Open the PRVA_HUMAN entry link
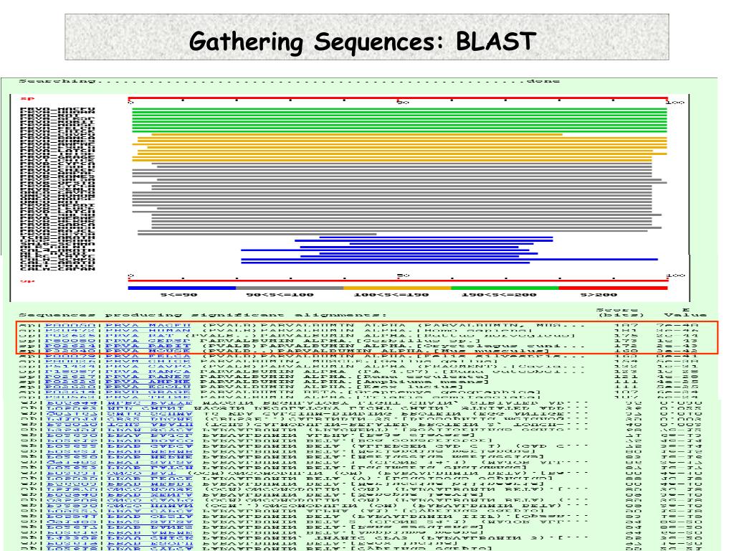 tap(148, 330)
